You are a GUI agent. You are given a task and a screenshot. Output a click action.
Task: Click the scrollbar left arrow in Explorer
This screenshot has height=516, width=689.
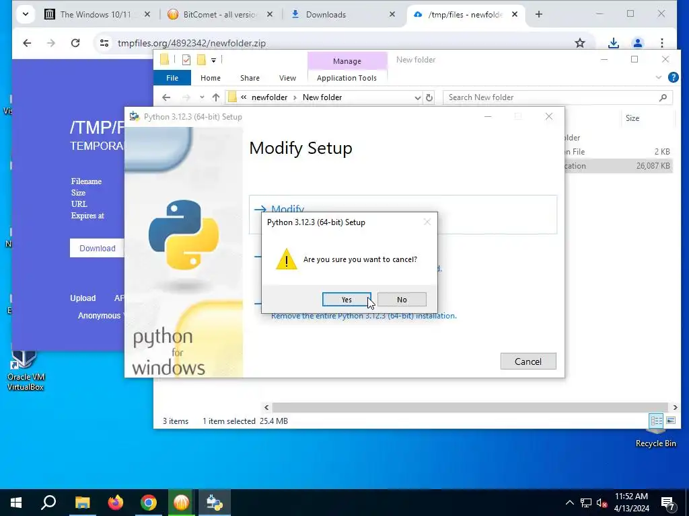tap(266, 408)
